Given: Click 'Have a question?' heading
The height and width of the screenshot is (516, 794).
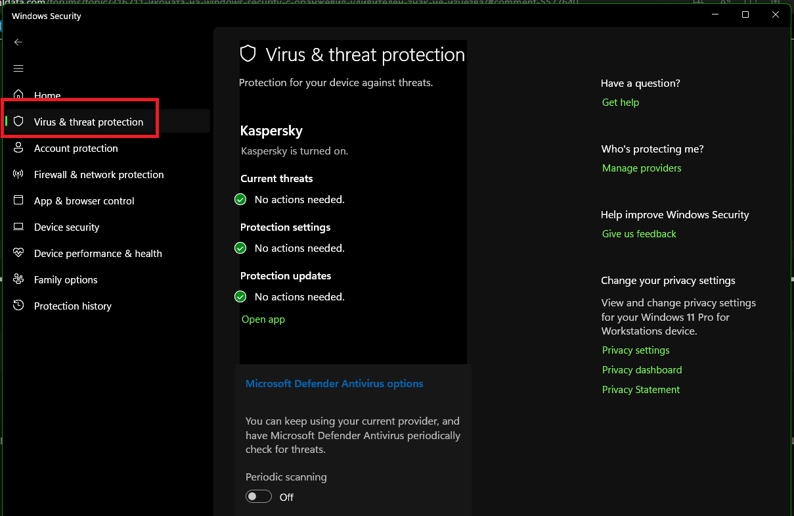Looking at the screenshot, I should click(x=640, y=83).
